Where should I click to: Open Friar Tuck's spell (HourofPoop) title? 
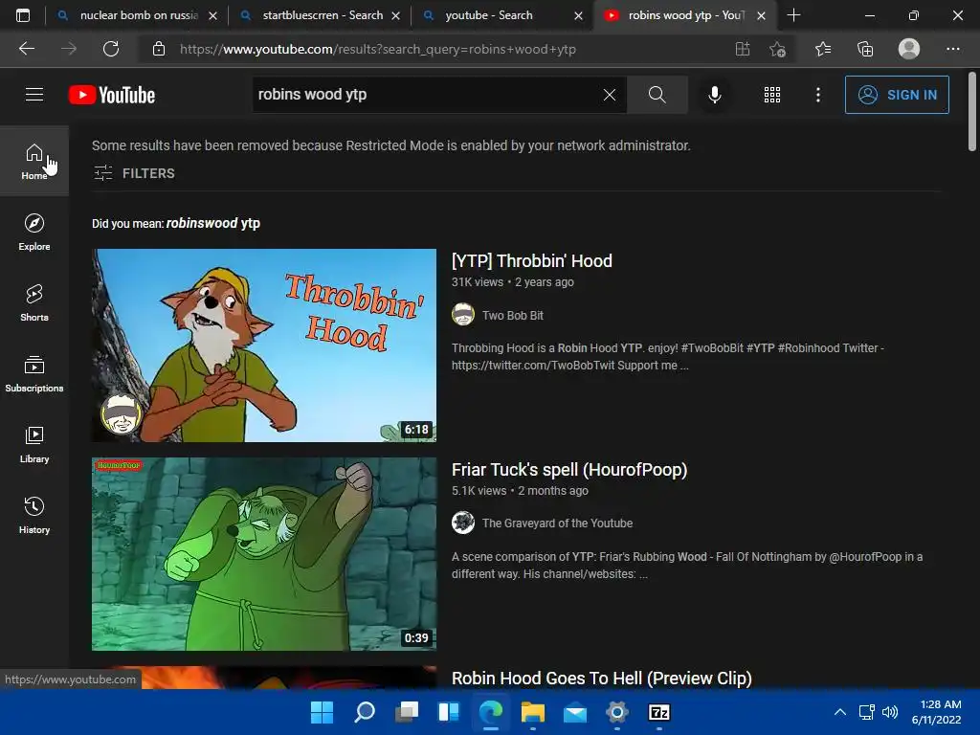pyautogui.click(x=569, y=469)
